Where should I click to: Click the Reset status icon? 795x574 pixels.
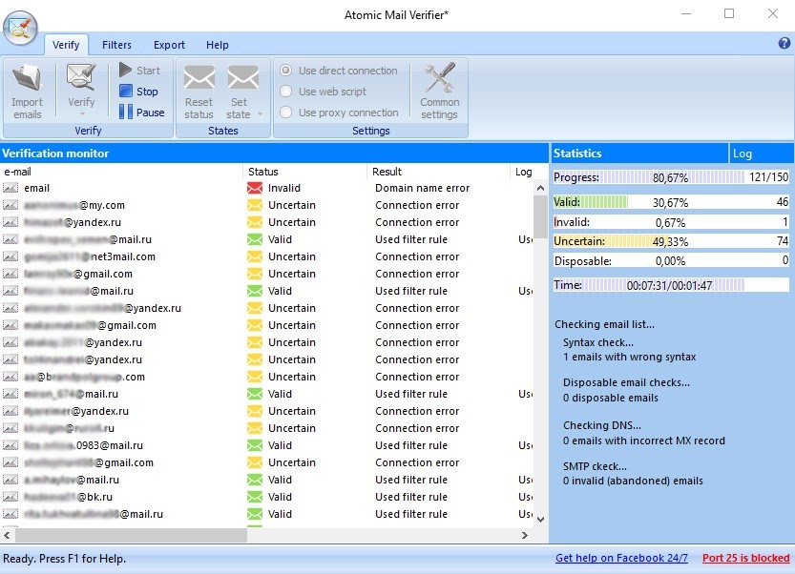(199, 78)
